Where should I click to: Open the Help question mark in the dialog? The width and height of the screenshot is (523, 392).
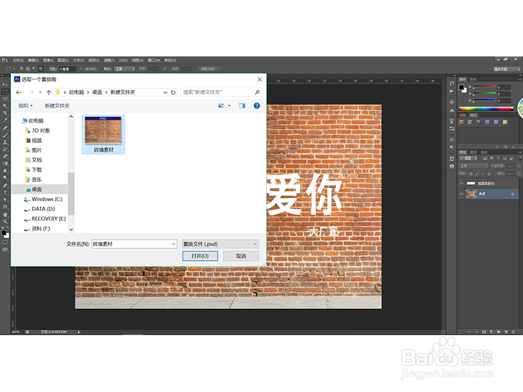pyautogui.click(x=256, y=105)
